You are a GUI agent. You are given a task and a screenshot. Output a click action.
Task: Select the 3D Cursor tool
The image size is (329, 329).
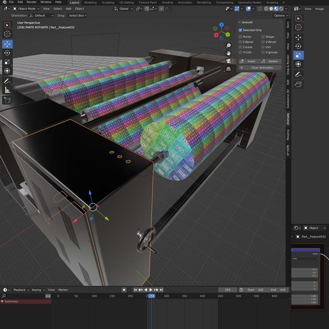[x=7, y=34]
